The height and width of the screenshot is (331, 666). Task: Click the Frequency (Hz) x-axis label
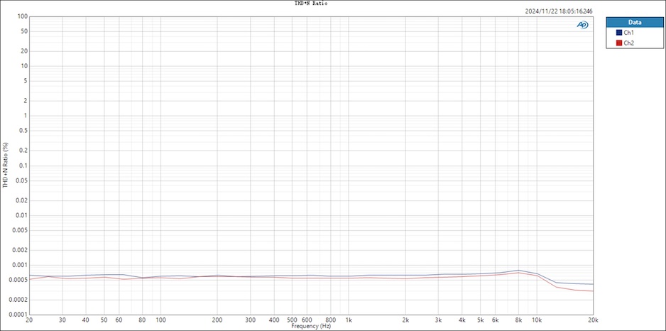(311, 326)
